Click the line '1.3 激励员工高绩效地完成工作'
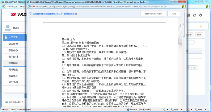 coord(95,52)
